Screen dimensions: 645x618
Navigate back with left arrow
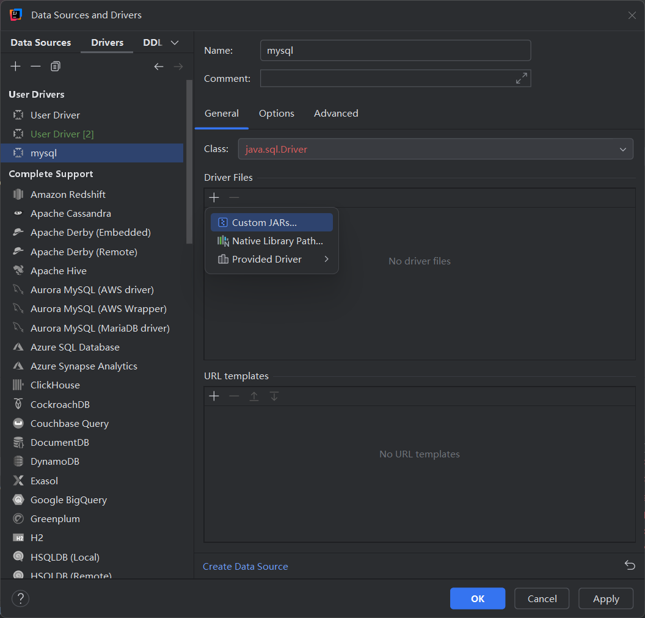[x=159, y=67]
